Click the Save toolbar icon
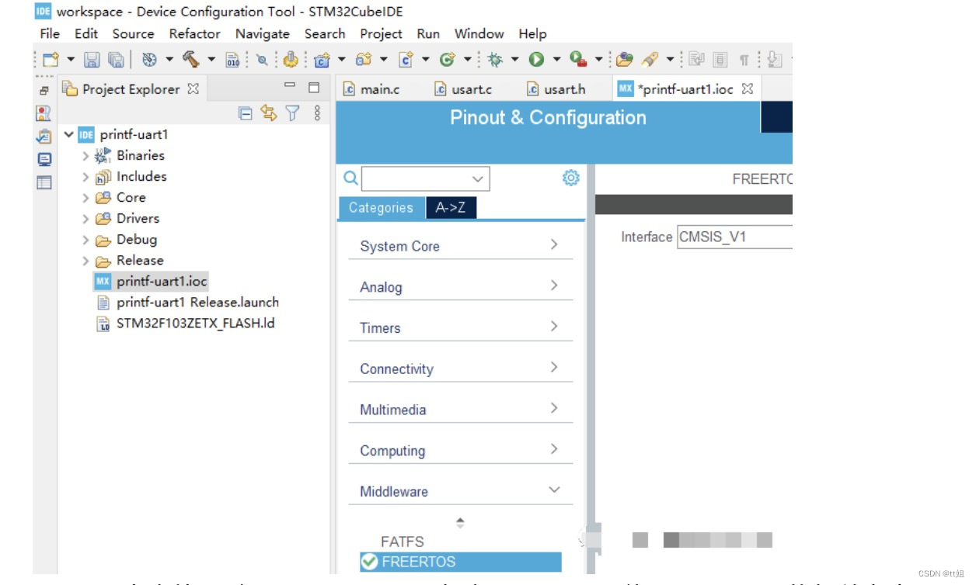 [92, 59]
